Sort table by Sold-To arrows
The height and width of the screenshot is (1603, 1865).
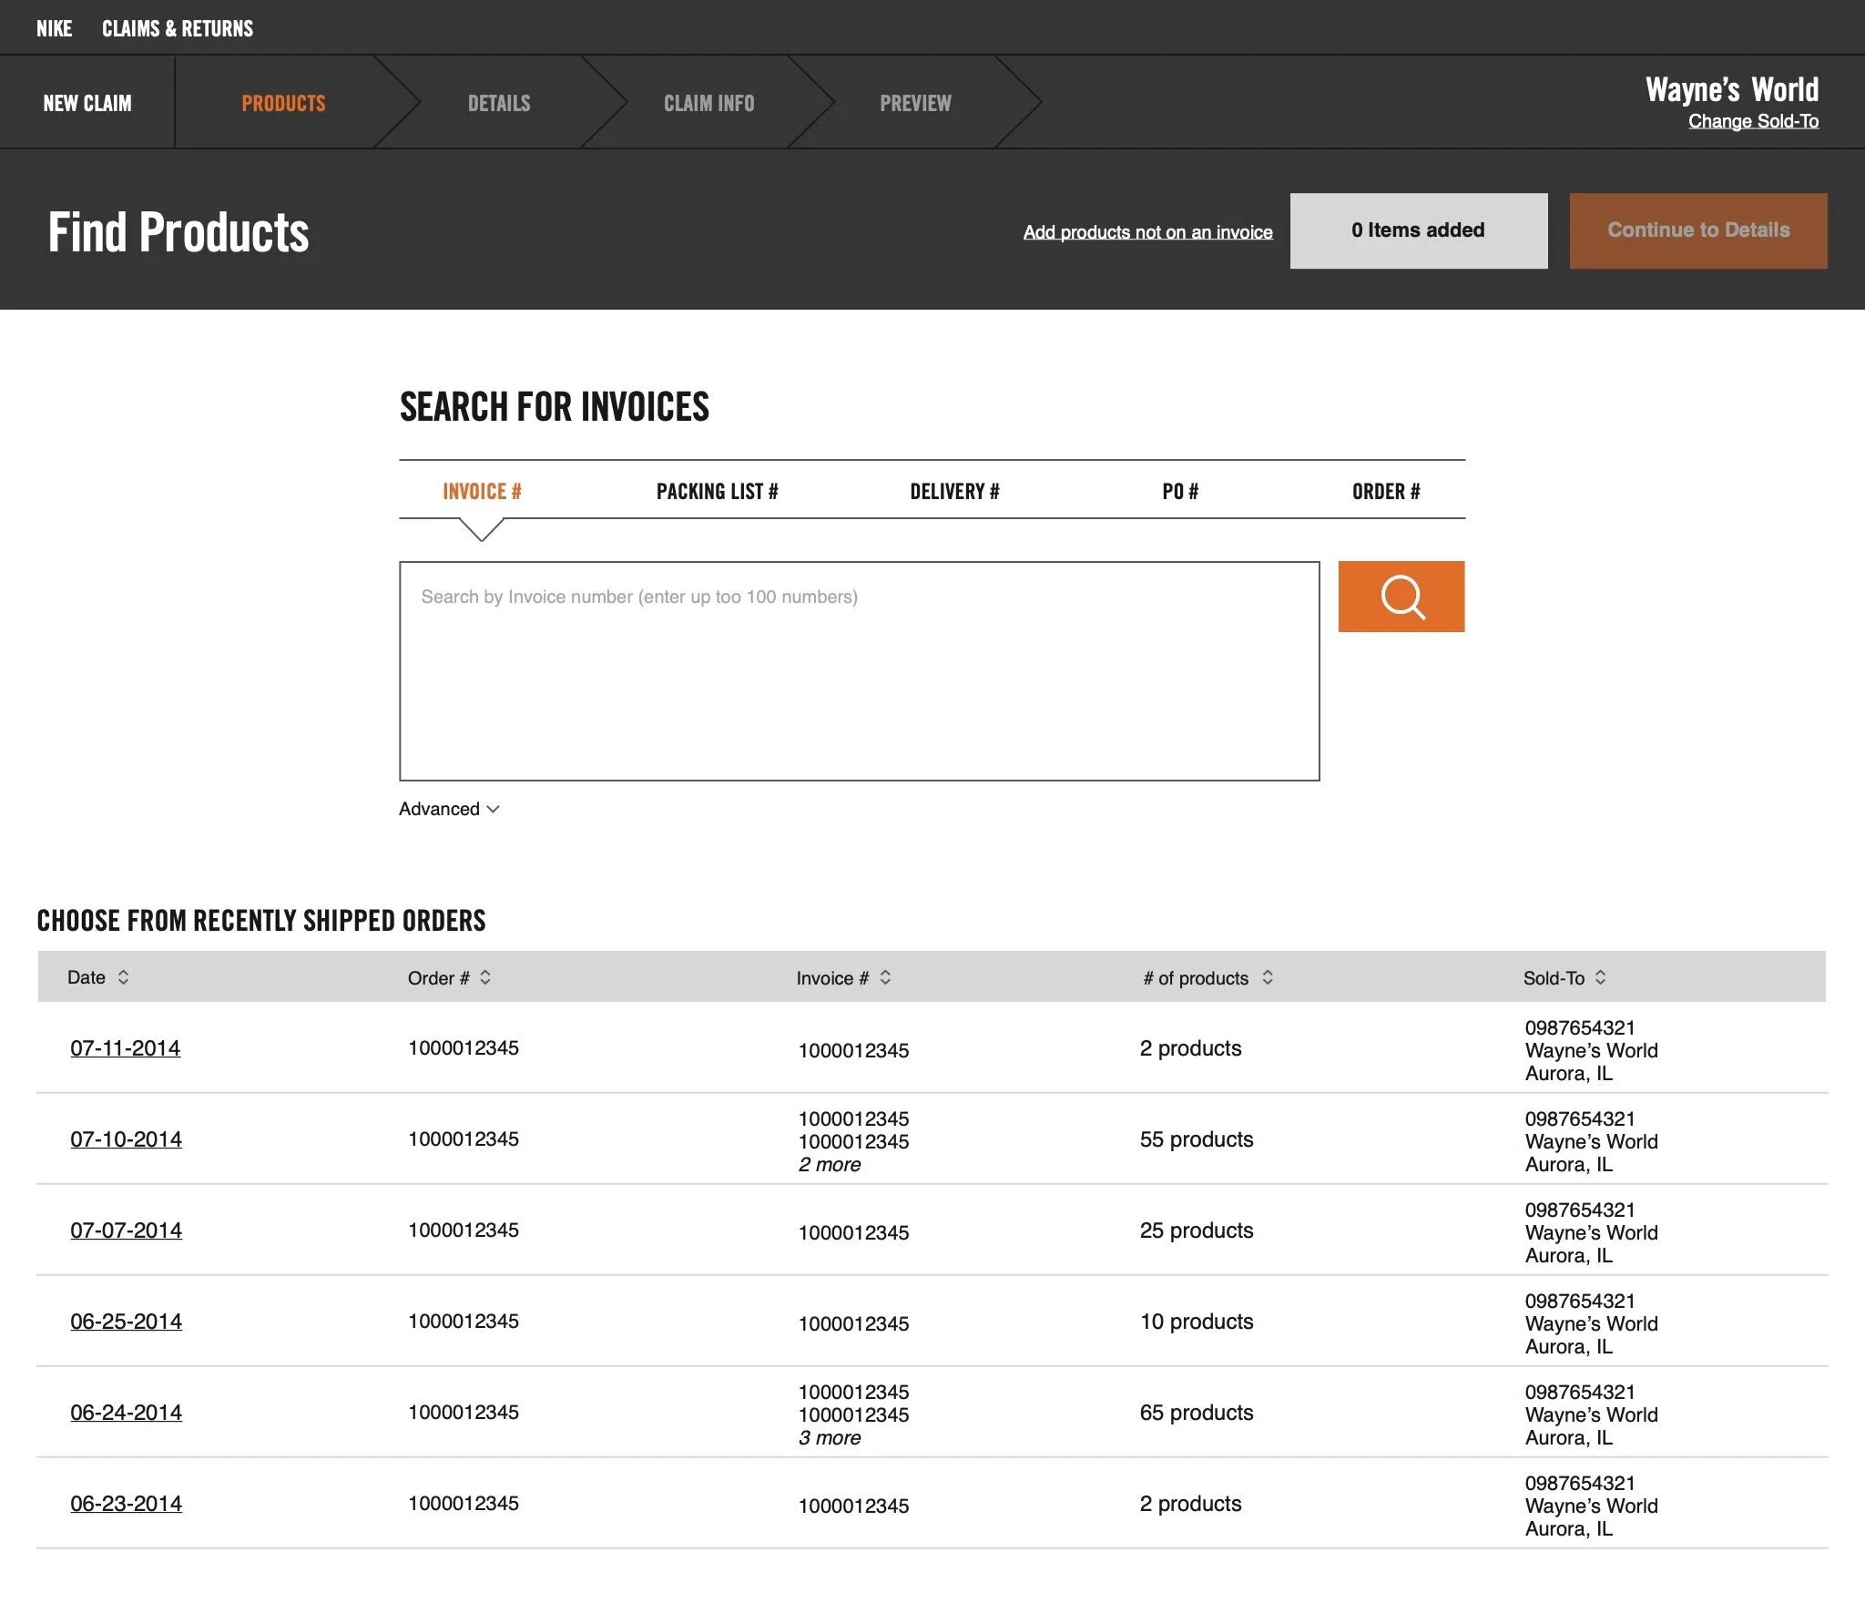tap(1600, 977)
